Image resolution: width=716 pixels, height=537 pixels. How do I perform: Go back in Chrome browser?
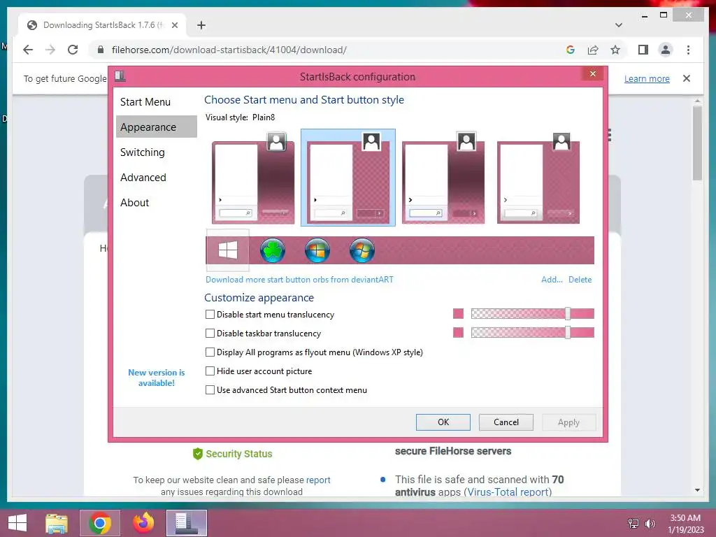click(x=28, y=50)
